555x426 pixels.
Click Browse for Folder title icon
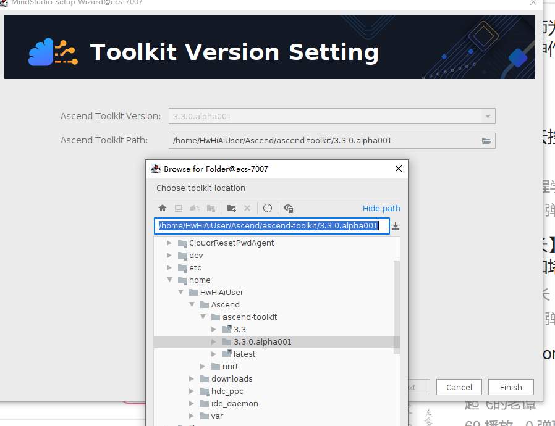point(155,169)
